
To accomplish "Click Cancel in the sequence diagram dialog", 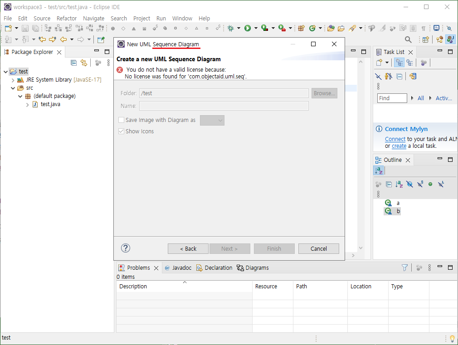I will pyautogui.click(x=319, y=248).
